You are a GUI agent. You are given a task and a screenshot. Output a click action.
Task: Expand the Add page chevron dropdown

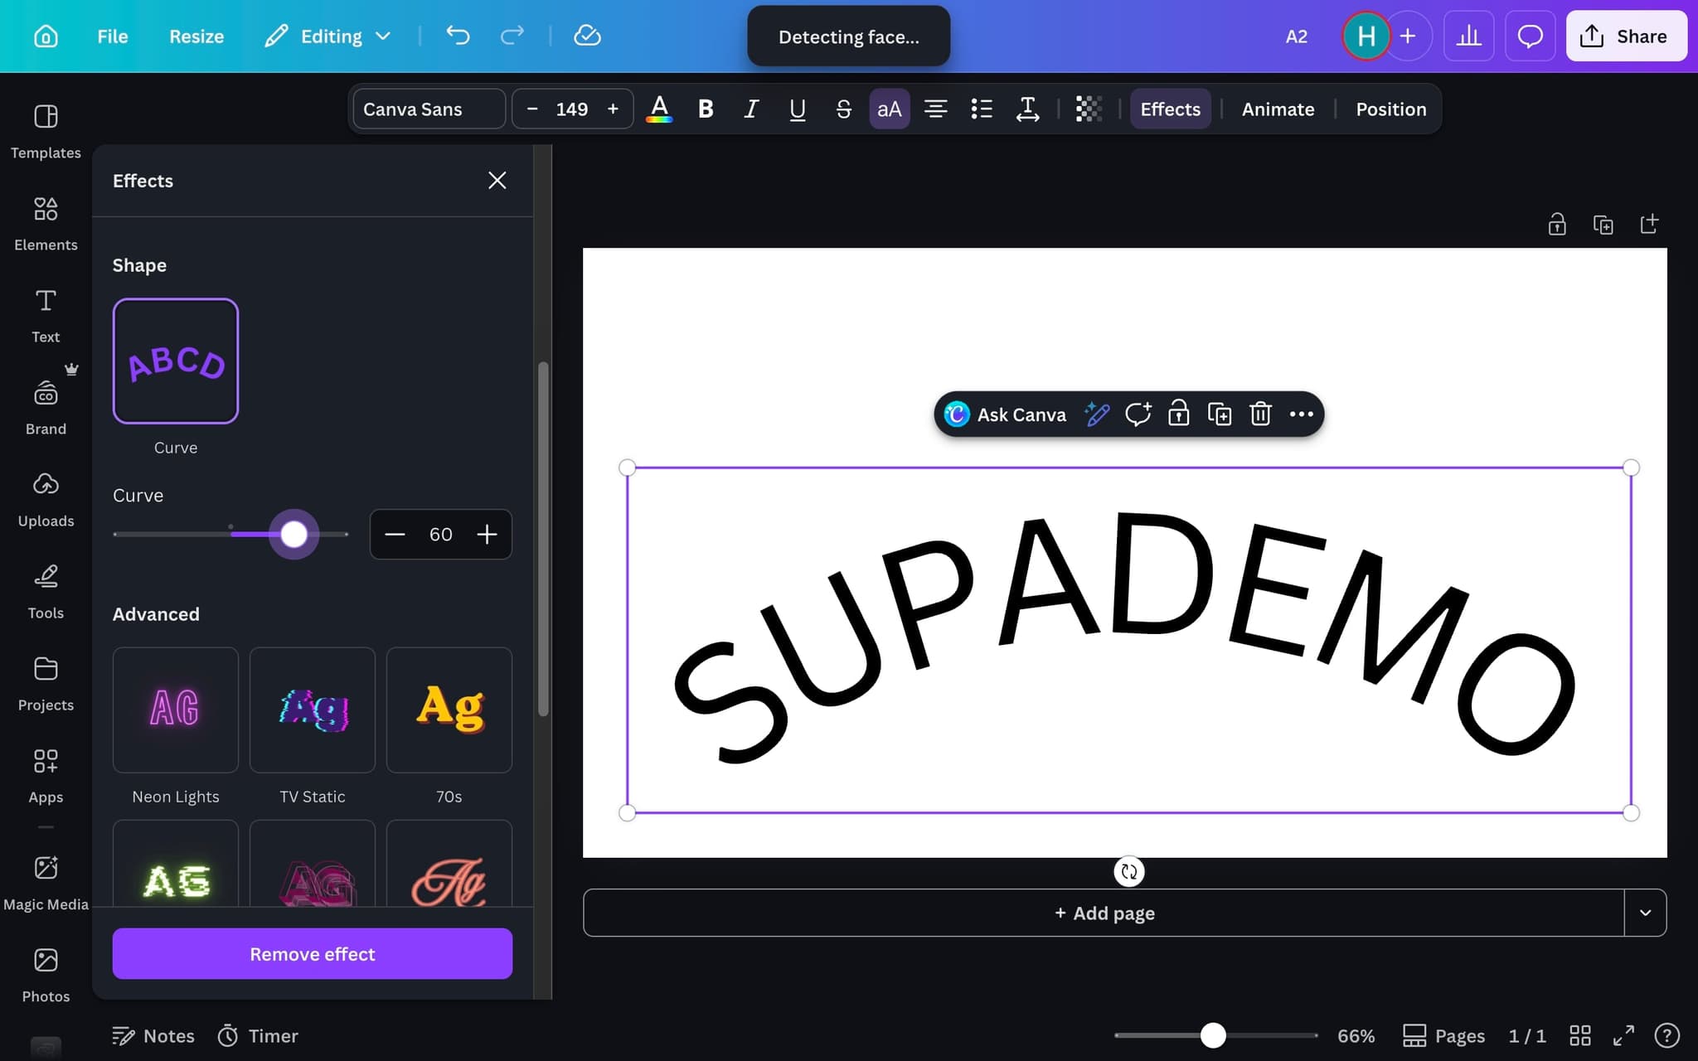[x=1645, y=913]
